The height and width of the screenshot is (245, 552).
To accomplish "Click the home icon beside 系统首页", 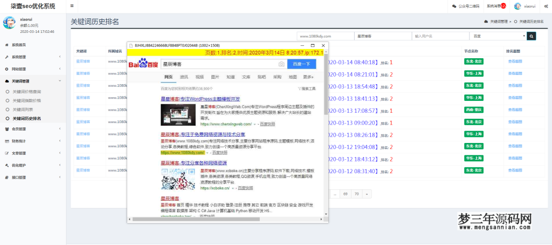I will 6,45.
